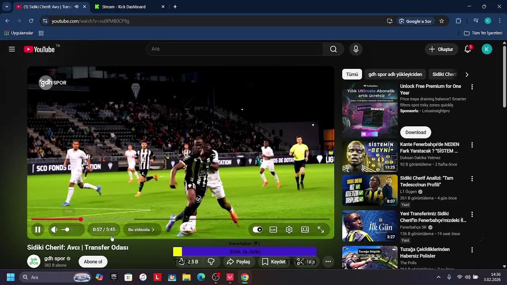Open OBS Studio from the taskbar
The width and height of the screenshot is (507, 285).
tap(216, 277)
